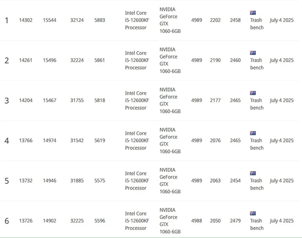The height and width of the screenshot is (238, 302).
Task: Click the flag icon in rank 3 row
Action: click(x=253, y=93)
